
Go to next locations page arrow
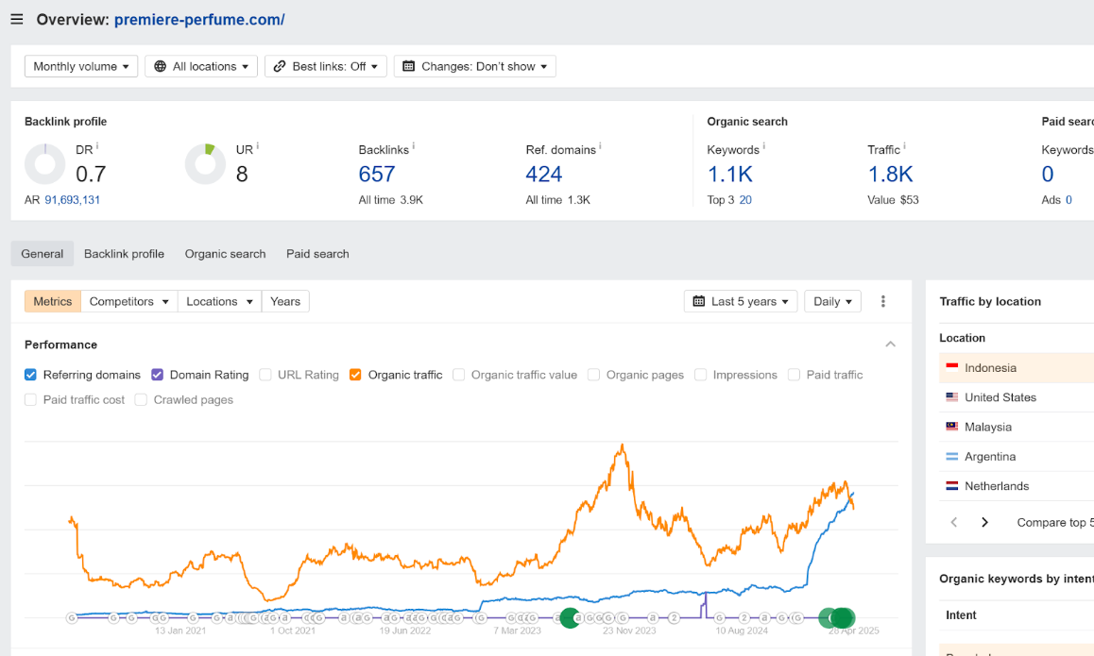pyautogui.click(x=984, y=522)
